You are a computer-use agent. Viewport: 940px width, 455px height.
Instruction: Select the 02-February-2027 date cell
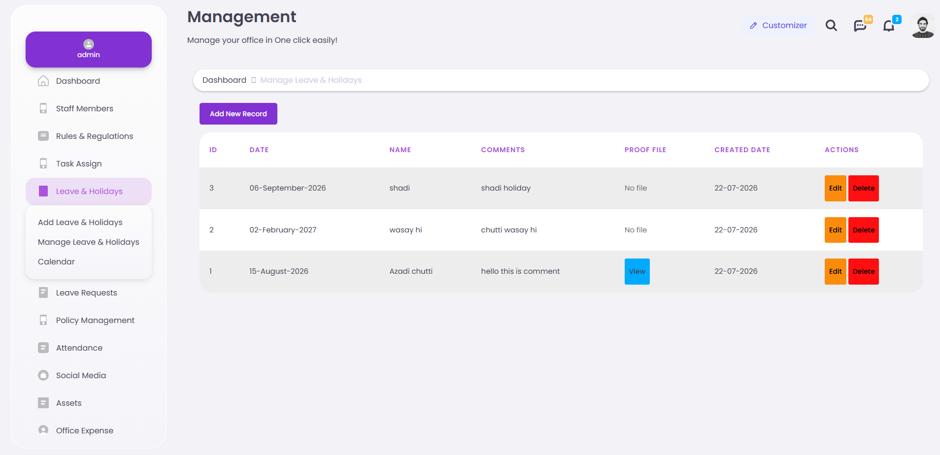pyautogui.click(x=283, y=230)
